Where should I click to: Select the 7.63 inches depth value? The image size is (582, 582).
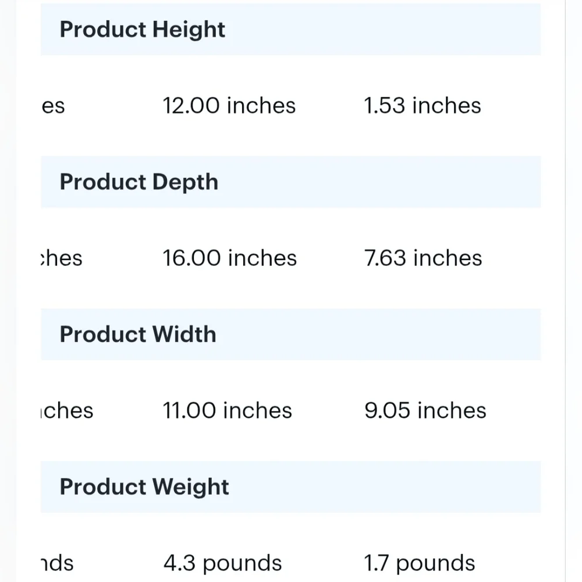(x=423, y=258)
